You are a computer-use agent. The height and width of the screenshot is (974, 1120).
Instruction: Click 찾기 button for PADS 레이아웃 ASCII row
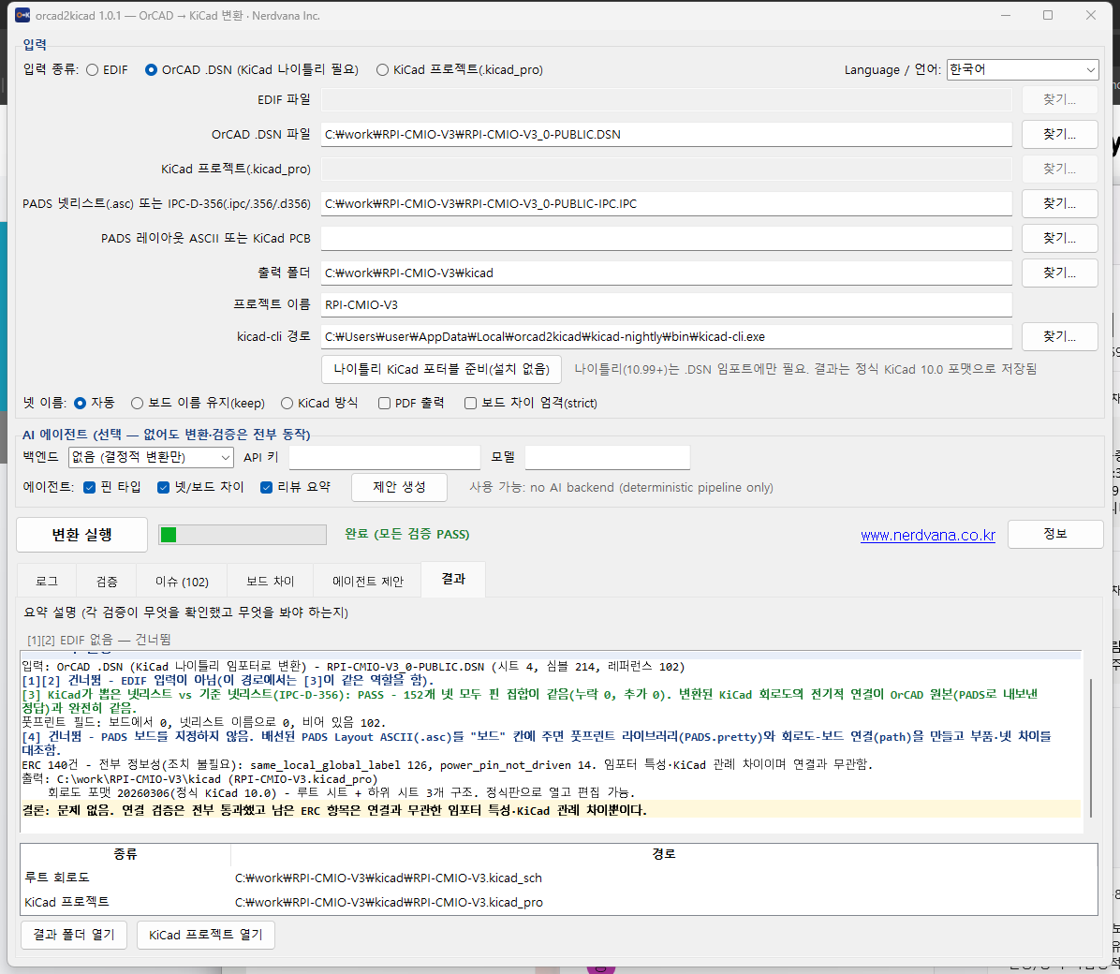pyautogui.click(x=1059, y=238)
